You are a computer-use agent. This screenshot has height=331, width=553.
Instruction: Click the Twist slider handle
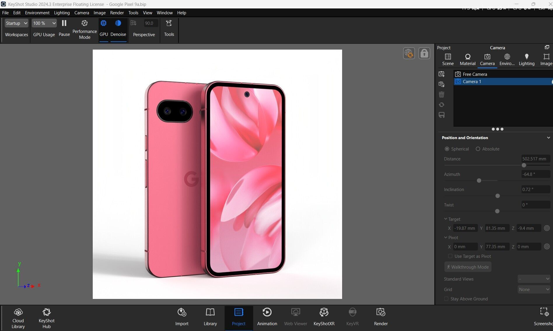pos(497,211)
